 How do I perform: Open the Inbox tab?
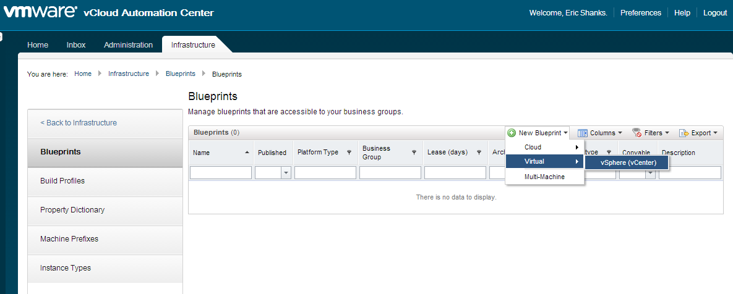[x=76, y=45]
